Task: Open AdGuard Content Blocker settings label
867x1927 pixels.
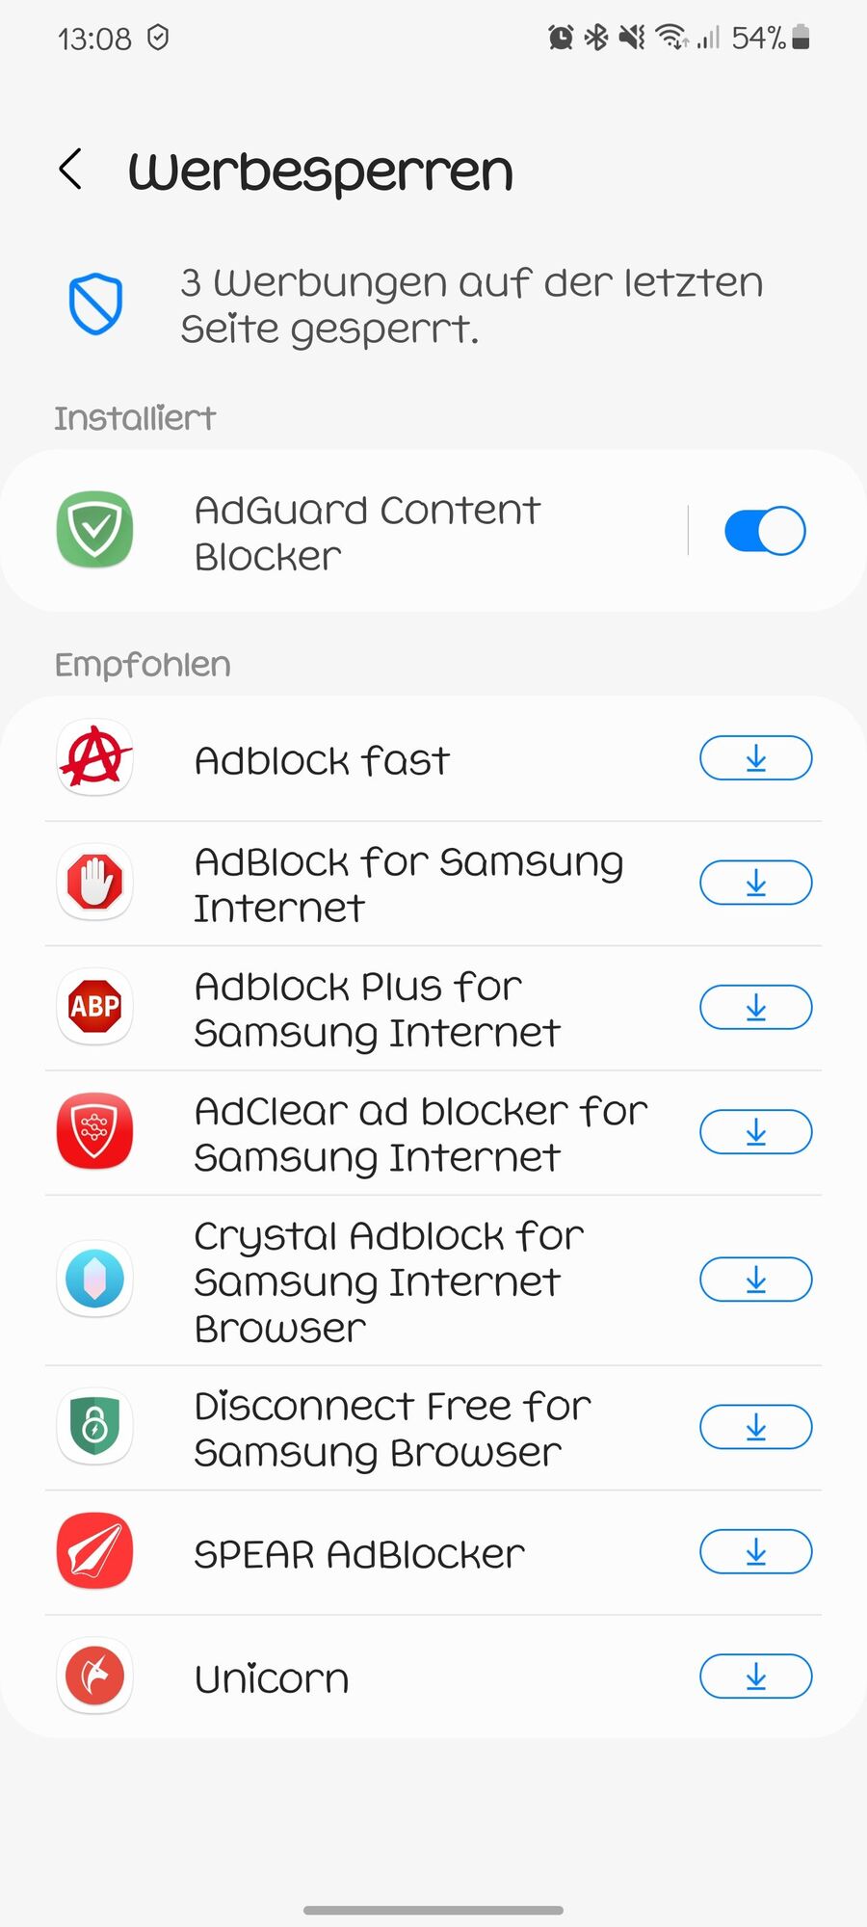Action: [x=367, y=533]
